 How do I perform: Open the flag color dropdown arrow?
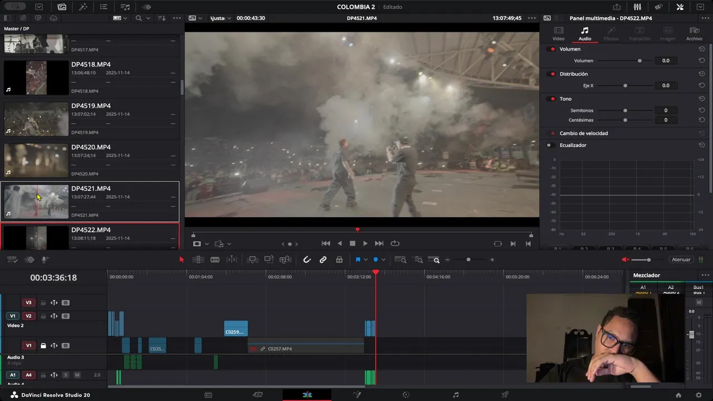(365, 260)
